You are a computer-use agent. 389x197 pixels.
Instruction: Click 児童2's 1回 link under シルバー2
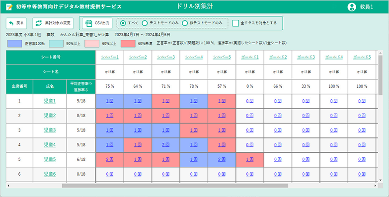tap(138, 116)
